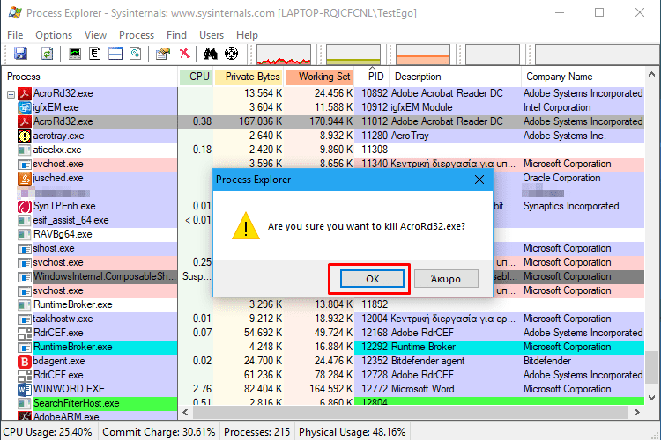Screen dimensions: 661x440
Task: Click the horizontal scrollbar left arrow
Action: click(185, 412)
